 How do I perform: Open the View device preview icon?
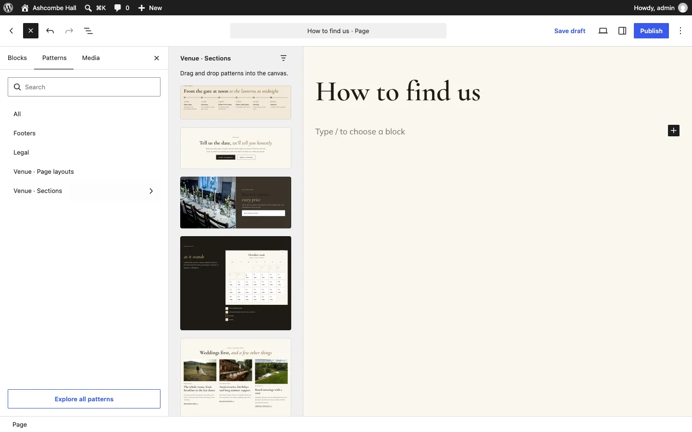coord(604,31)
